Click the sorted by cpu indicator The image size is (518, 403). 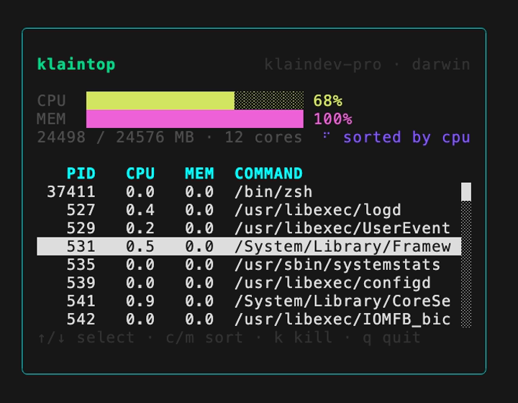406,137
